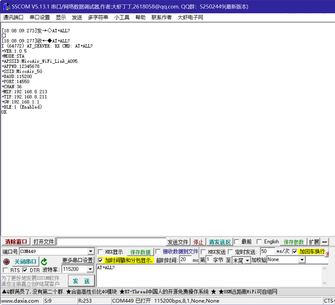Click the +VER:1.0.5 log line
The width and height of the screenshot is (335, 305).
click(x=14, y=51)
